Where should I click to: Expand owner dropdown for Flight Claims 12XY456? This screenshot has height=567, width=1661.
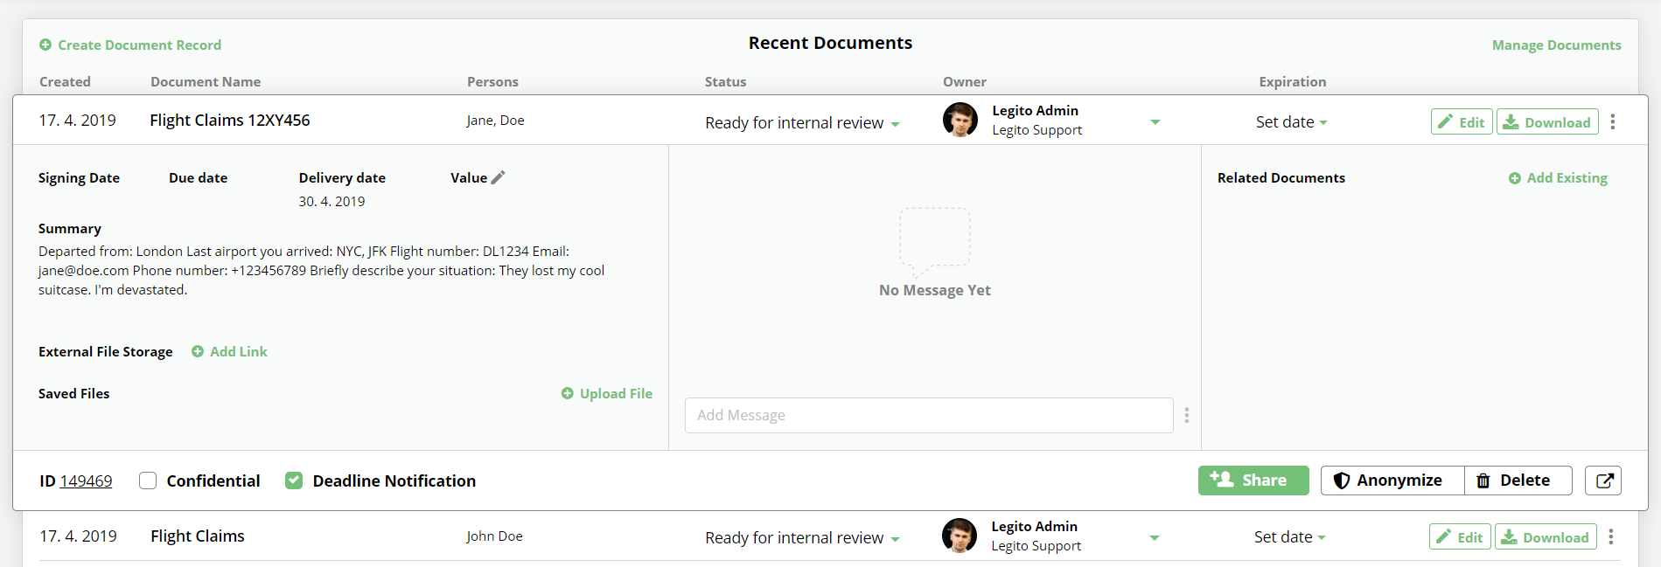click(1155, 122)
